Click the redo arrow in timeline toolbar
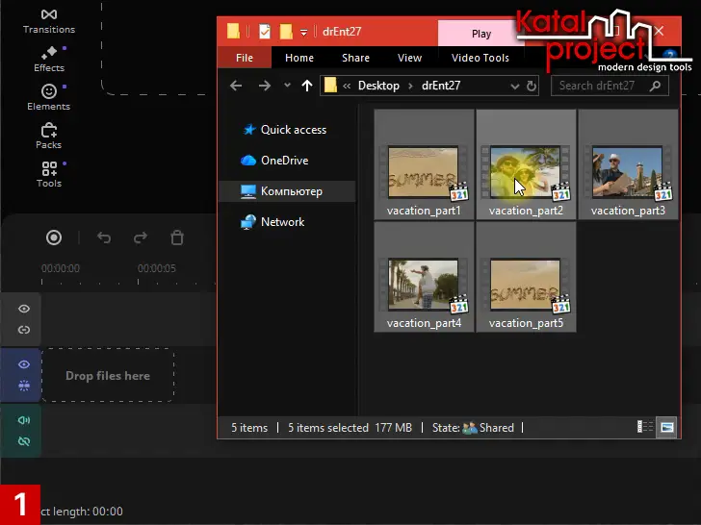 coord(141,237)
